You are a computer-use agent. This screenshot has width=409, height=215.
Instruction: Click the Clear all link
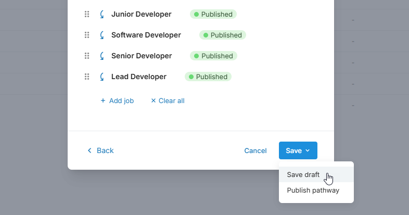pos(168,100)
